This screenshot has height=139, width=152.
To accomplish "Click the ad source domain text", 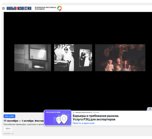I will point(84,112).
